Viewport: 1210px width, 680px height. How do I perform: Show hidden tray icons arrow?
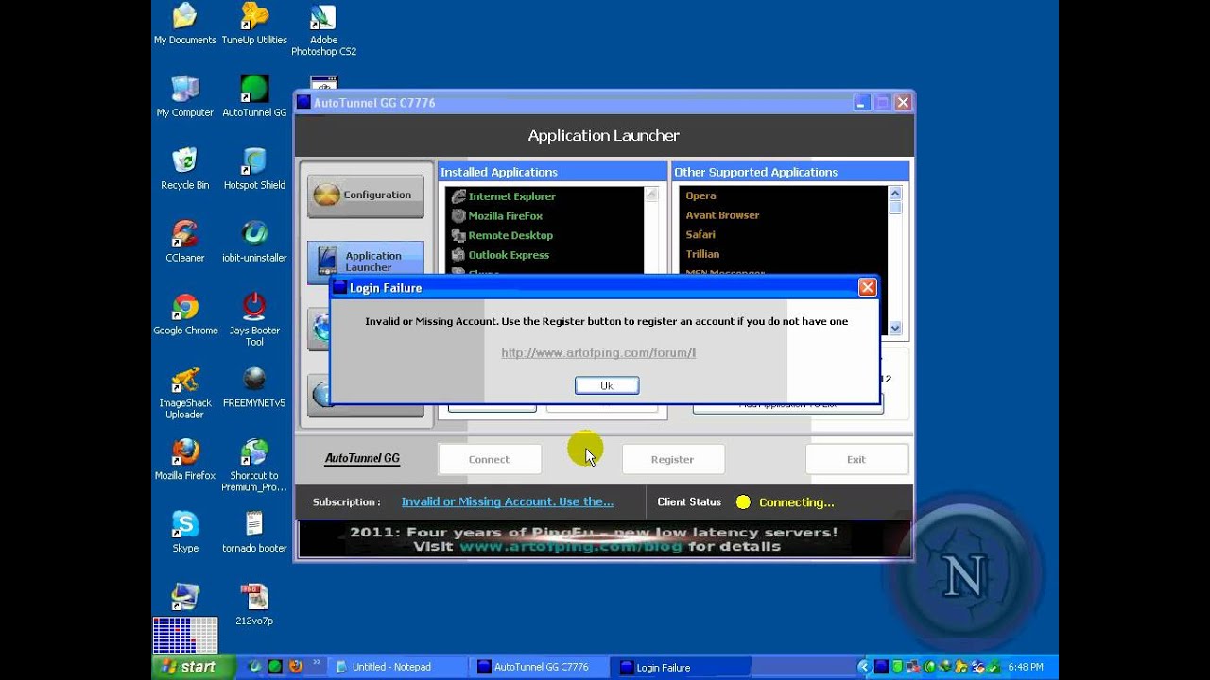[x=863, y=667]
